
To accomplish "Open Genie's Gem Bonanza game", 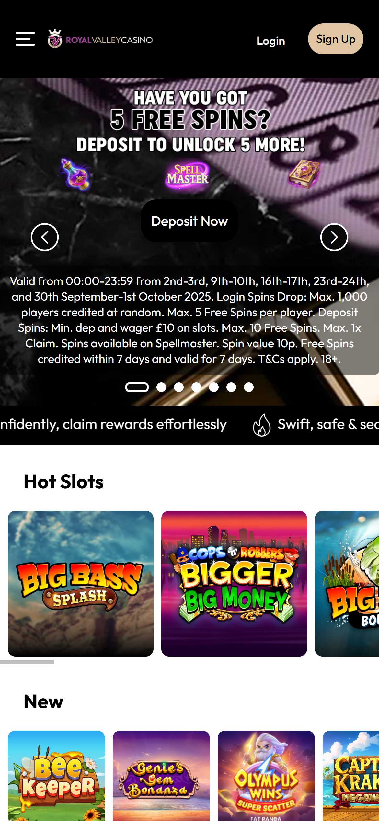I will pyautogui.click(x=161, y=776).
